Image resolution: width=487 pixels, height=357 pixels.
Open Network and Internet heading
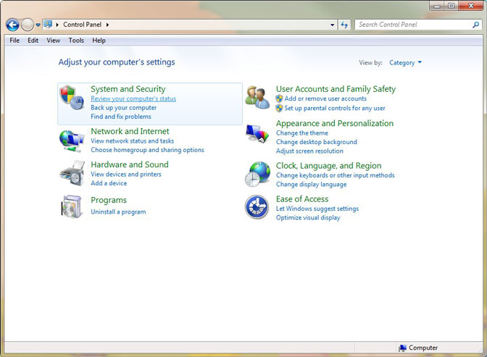coord(130,131)
